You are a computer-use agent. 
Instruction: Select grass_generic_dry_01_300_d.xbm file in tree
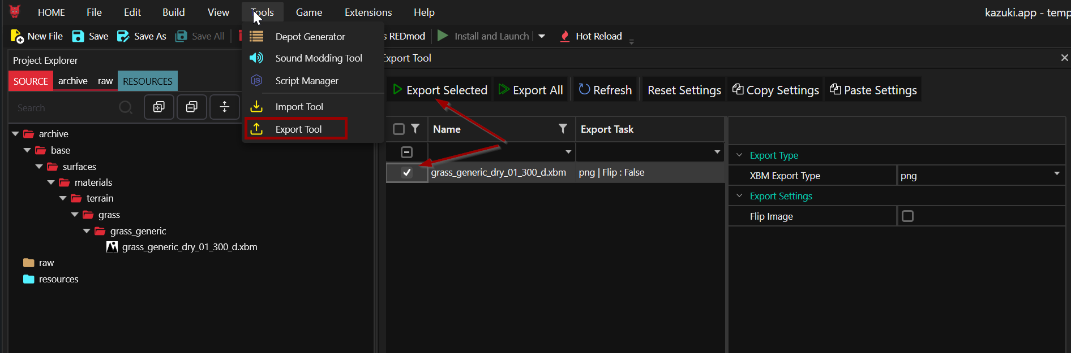click(x=189, y=247)
